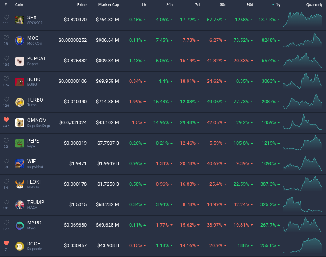Click DOGE market cap $43.908 B
Image resolution: width=326 pixels, height=257 pixels.
click(x=109, y=245)
